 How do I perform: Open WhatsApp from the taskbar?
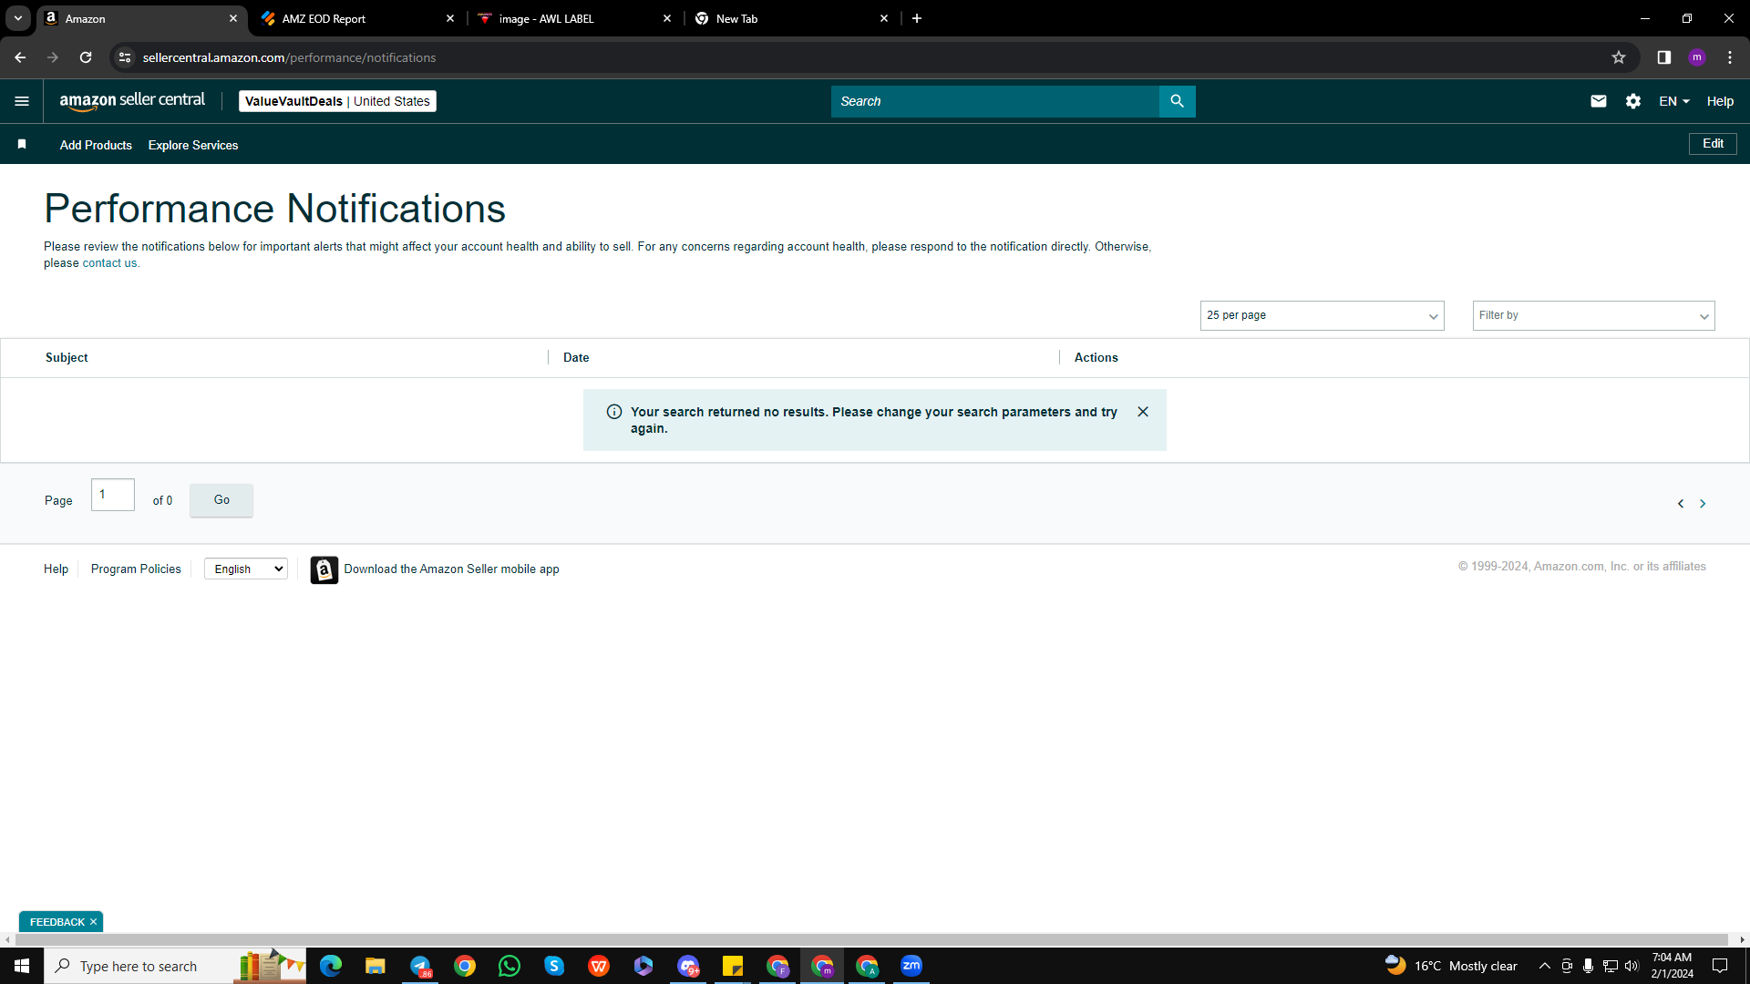(x=510, y=966)
